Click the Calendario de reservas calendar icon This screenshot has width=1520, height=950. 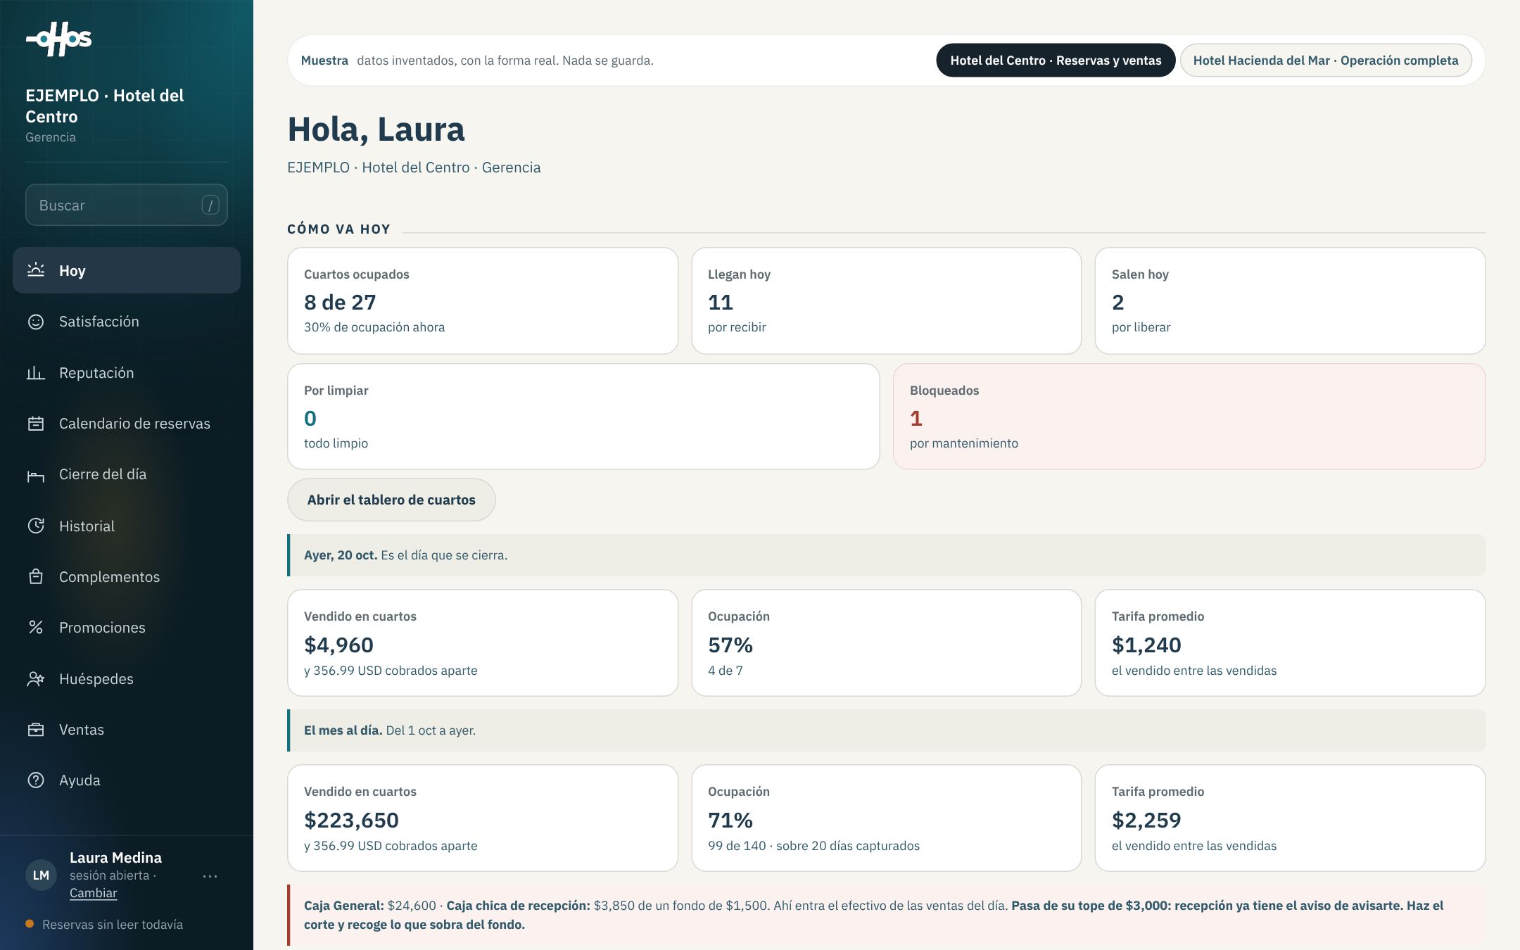click(36, 424)
